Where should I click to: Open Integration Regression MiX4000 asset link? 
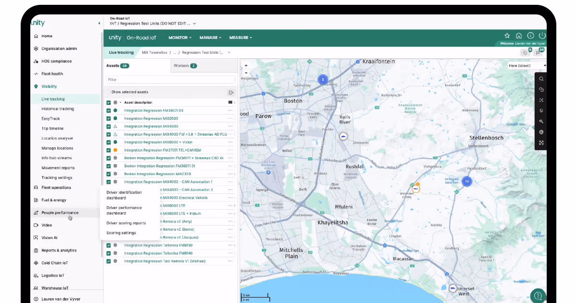point(151,126)
